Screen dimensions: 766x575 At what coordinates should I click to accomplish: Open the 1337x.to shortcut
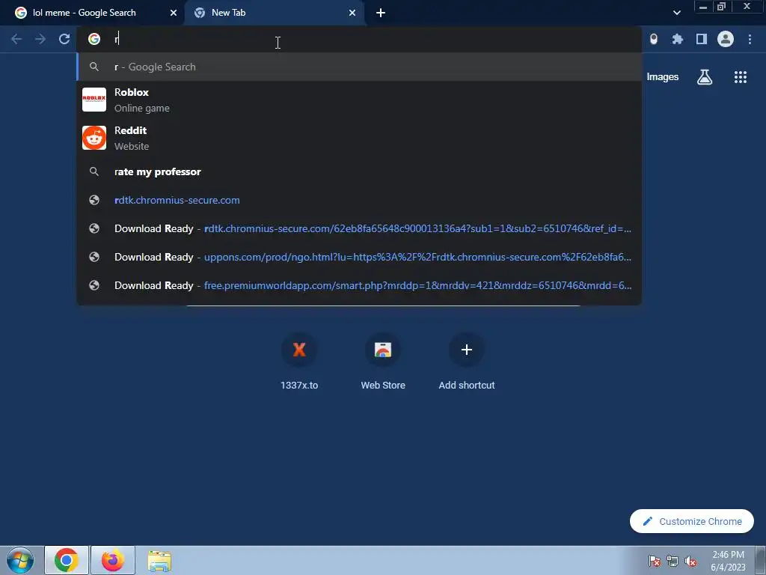pos(299,362)
